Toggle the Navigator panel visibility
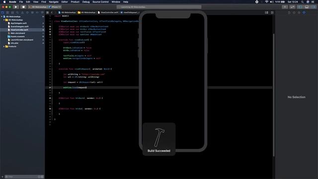The image size is (318, 179). point(300,7)
